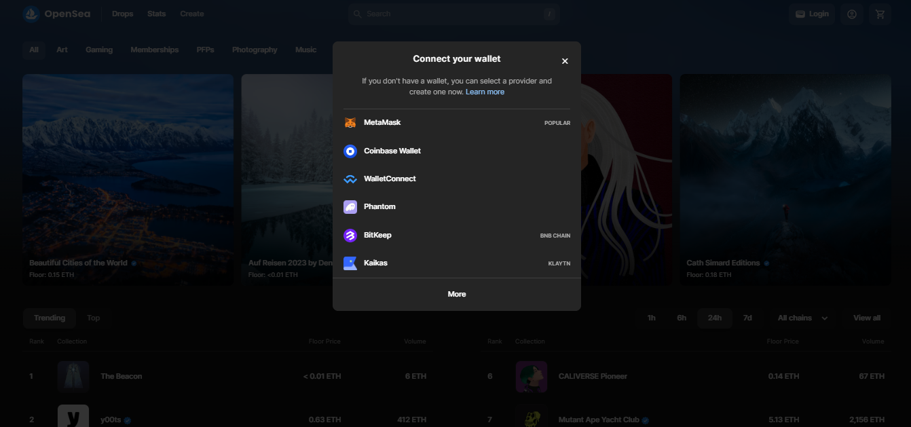Click the Phantom ghost icon
Viewport: 911px width, 427px height.
(350, 207)
